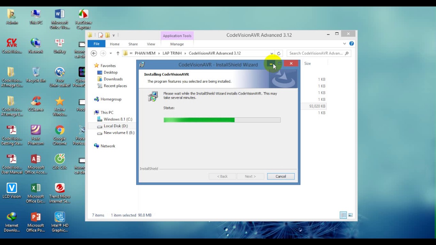
Task: Open Google Chrome desktop shortcut
Action: [60, 135]
